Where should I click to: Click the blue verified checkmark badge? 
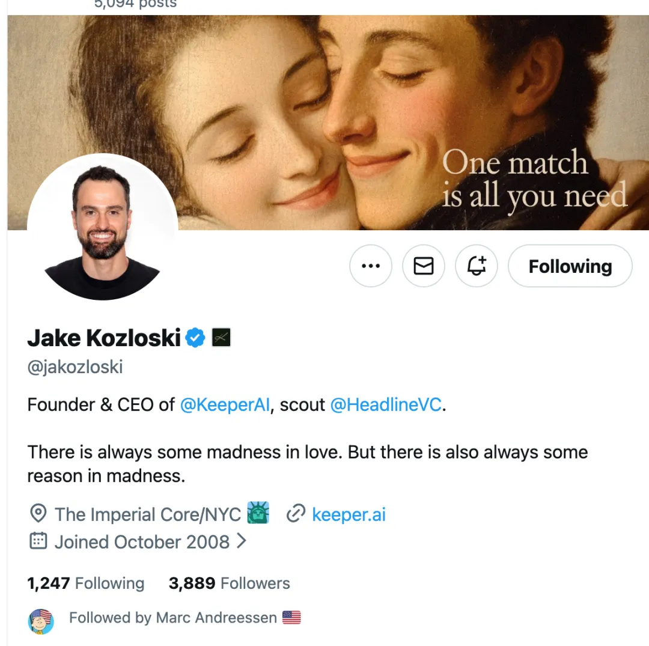195,338
